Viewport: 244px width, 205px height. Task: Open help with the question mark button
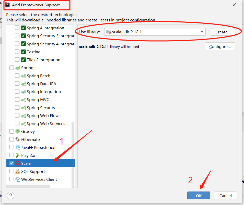pos(10,195)
